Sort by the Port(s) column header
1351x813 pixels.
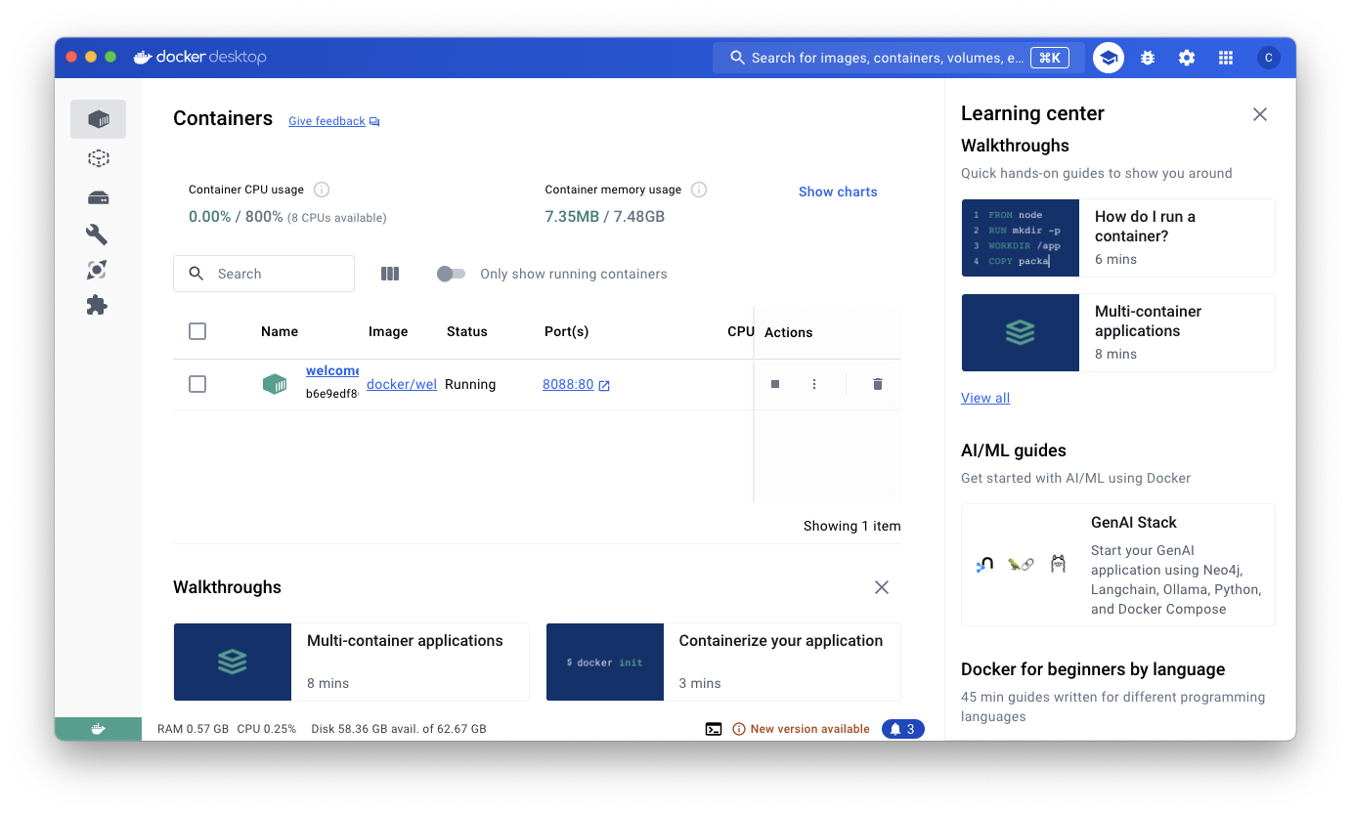(567, 331)
